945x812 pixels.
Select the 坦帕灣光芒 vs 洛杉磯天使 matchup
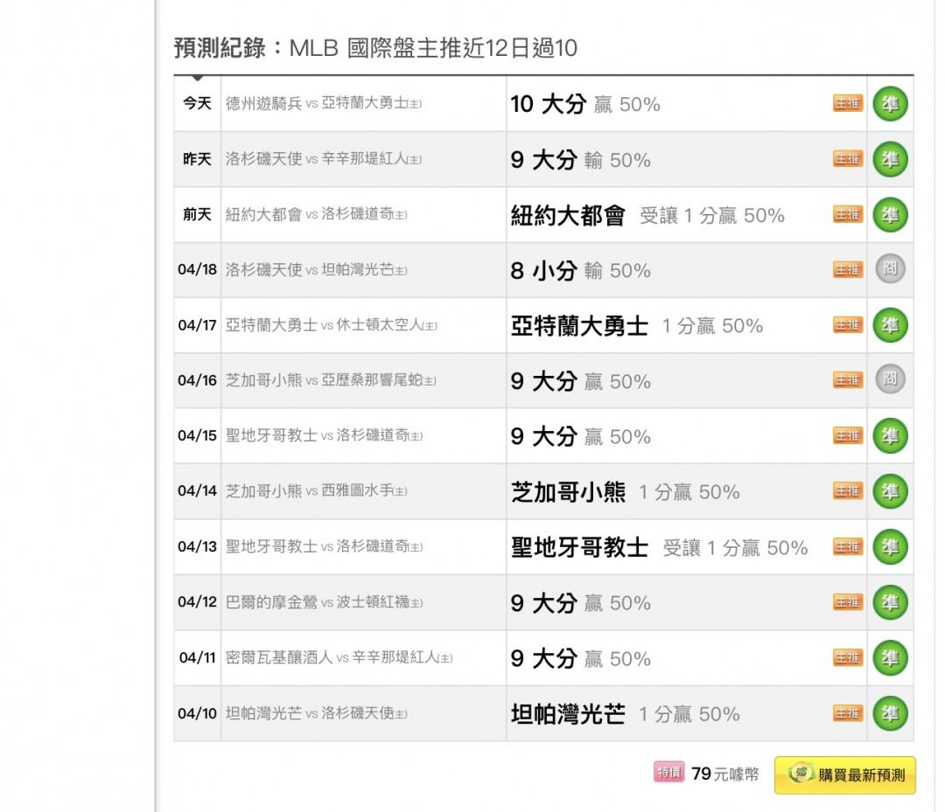click(317, 713)
